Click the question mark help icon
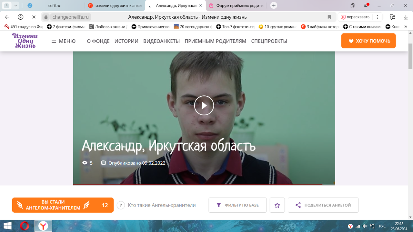Viewport: 413px width, 232px height. point(121,205)
